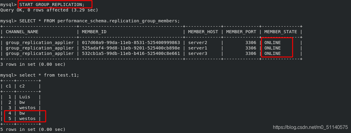Screen dimensions: 351x133
Task: Click the bw value in row 4
Action: pos(22,113)
